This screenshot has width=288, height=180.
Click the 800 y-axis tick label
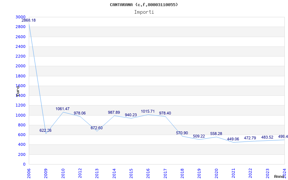pos(22,125)
